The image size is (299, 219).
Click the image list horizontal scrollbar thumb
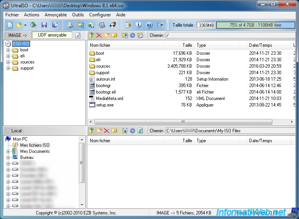tap(183, 122)
